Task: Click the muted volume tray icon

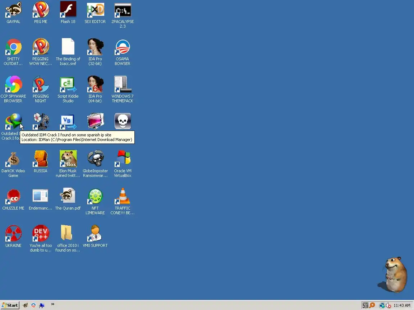Action: (388, 306)
